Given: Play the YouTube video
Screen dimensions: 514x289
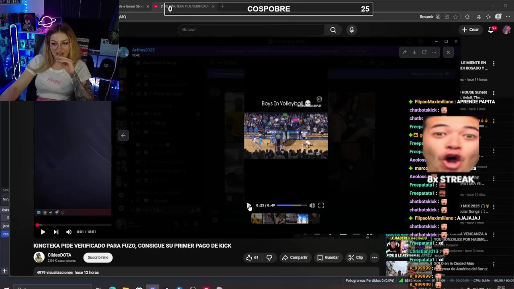Looking at the screenshot, I should [43, 232].
